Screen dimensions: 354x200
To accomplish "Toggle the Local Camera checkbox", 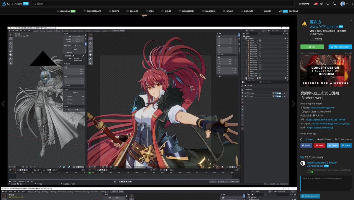I will coord(73,45).
